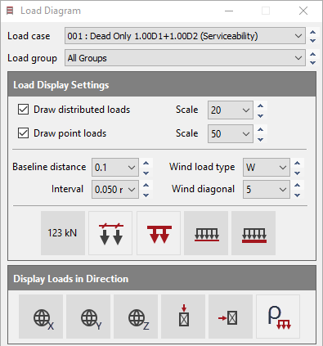Step Load group down with down arrow
The width and height of the screenshot is (323, 346).
[313, 63]
